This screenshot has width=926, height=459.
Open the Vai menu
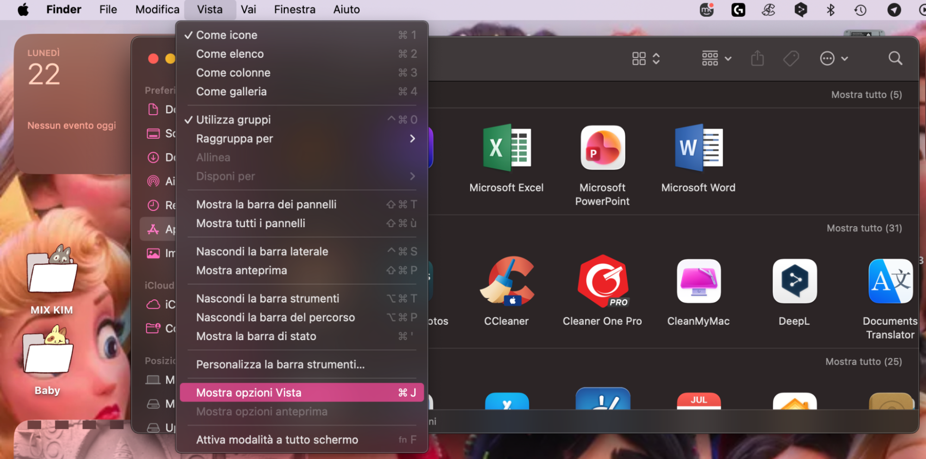pos(248,10)
